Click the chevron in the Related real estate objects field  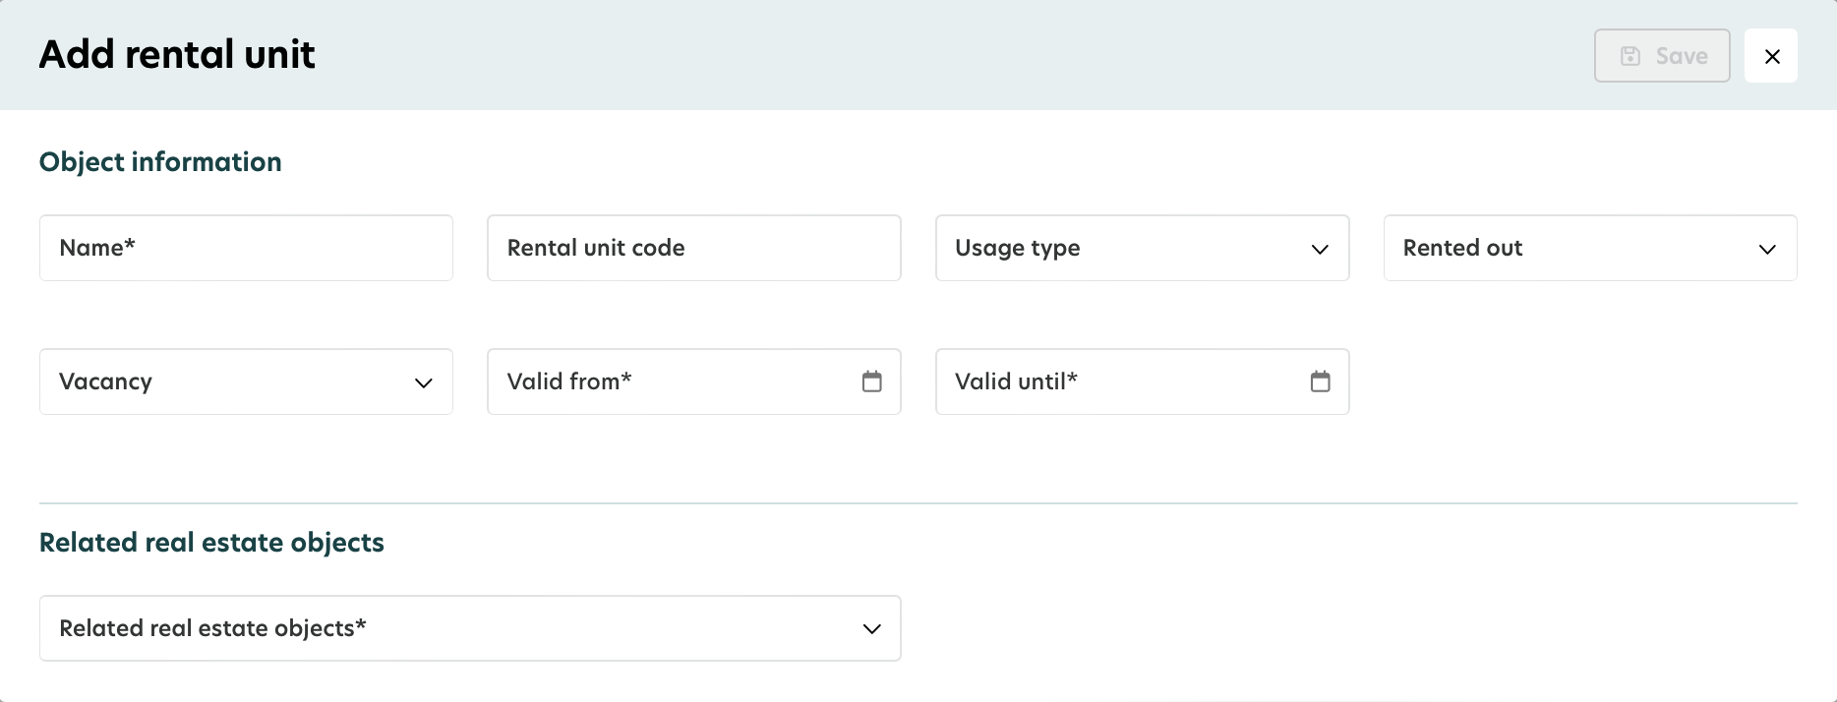tap(871, 629)
